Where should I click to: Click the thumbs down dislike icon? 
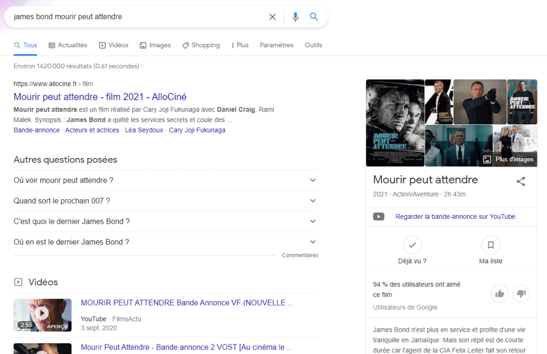pos(521,293)
